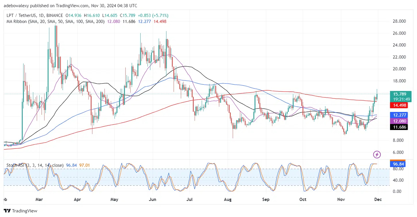Screen dimensions: 417x217
Task: Click the Dec label on time axis
Action: pos(378,199)
